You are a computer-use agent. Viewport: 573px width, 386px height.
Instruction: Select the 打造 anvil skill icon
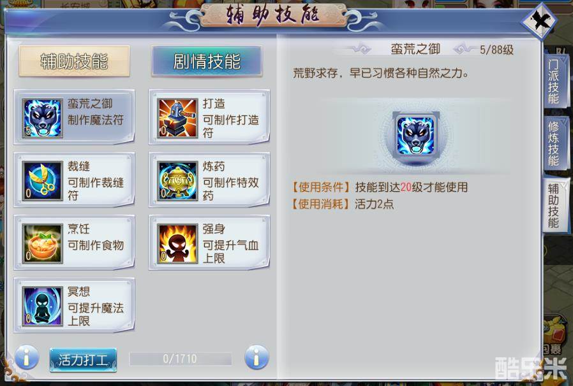click(x=177, y=118)
